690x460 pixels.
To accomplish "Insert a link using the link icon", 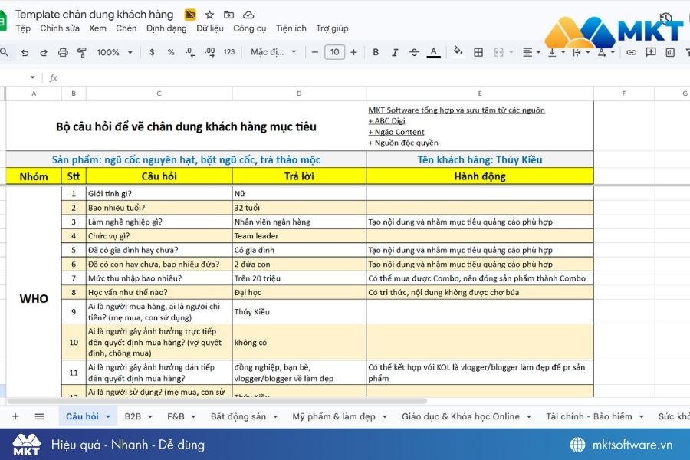I will (x=632, y=52).
